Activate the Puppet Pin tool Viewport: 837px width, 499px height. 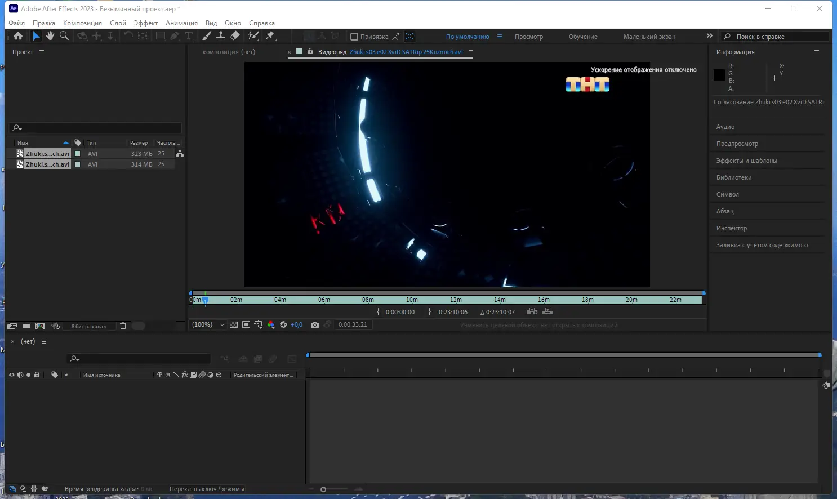click(270, 36)
